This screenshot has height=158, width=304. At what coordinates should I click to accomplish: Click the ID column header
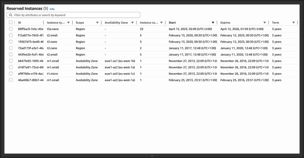point(19,23)
